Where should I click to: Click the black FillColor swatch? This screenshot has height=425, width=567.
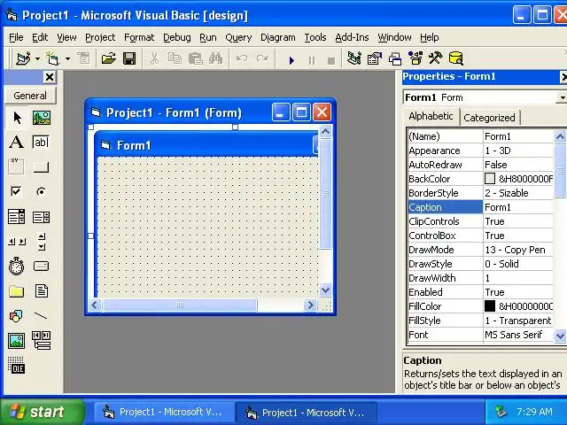490,306
